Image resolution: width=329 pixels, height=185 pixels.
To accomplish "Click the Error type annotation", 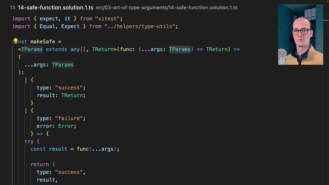I will coord(66,126).
